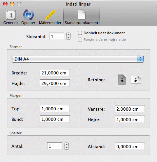157x162 pixels.
Task: Click the Bredde width field
Action: click(55, 72)
